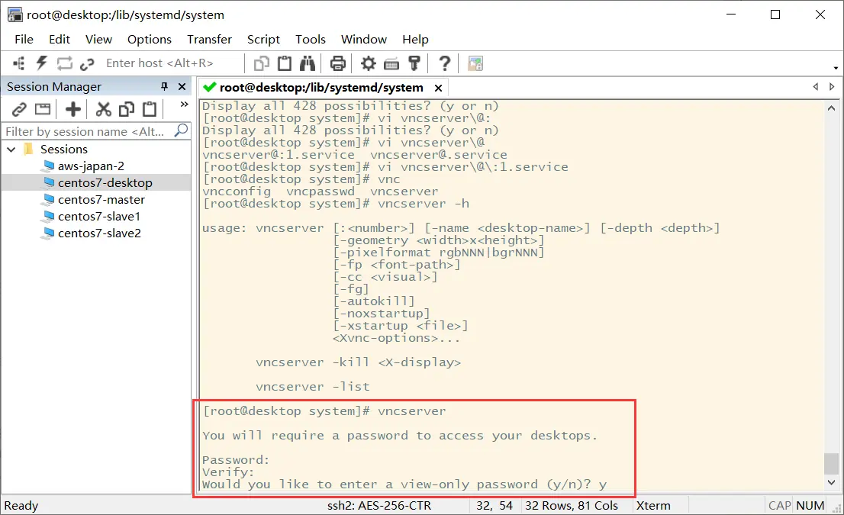This screenshot has width=844, height=515.
Task: Click terminal scrollbar up arrow
Action: 831,108
